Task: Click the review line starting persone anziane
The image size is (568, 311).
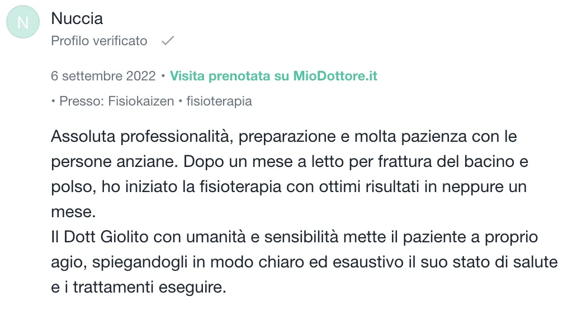Action: [x=290, y=162]
